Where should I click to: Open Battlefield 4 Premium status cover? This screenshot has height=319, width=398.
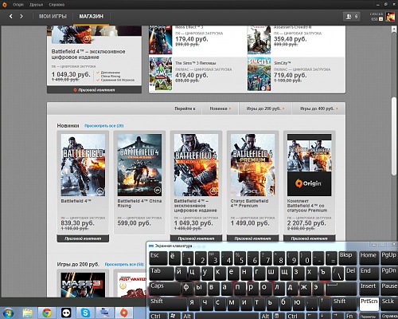(252, 165)
